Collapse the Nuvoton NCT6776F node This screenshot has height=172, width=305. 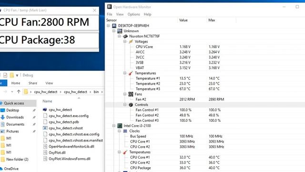pyautogui.click(x=119, y=36)
